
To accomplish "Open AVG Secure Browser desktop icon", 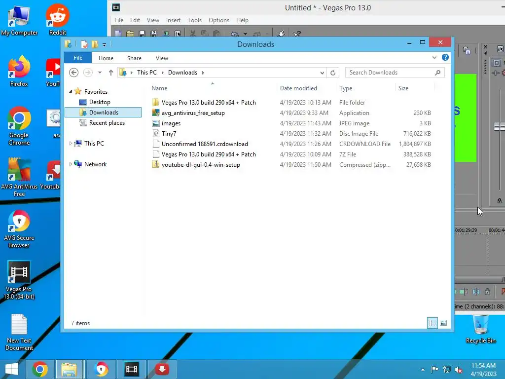I will pyautogui.click(x=19, y=229).
